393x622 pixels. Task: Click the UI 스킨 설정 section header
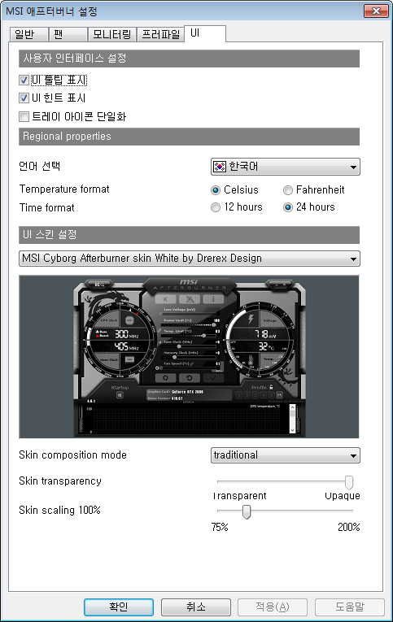point(189,235)
